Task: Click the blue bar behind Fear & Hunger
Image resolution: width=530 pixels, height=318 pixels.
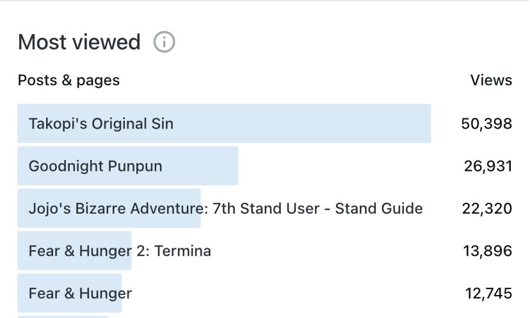Action: pyautogui.click(x=69, y=293)
